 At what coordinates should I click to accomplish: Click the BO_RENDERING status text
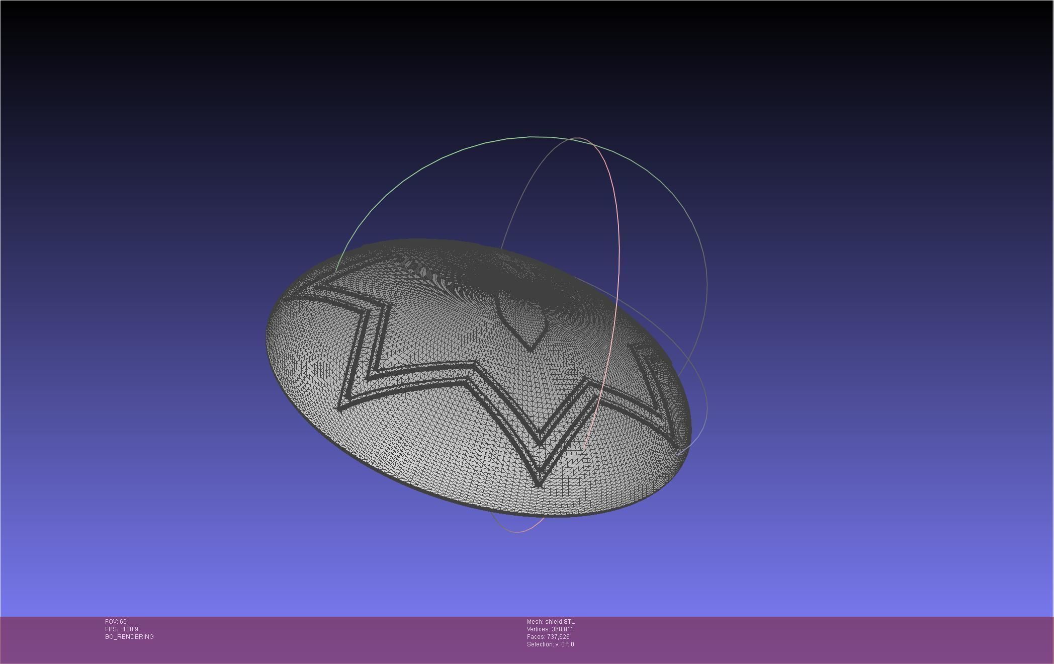pos(129,637)
